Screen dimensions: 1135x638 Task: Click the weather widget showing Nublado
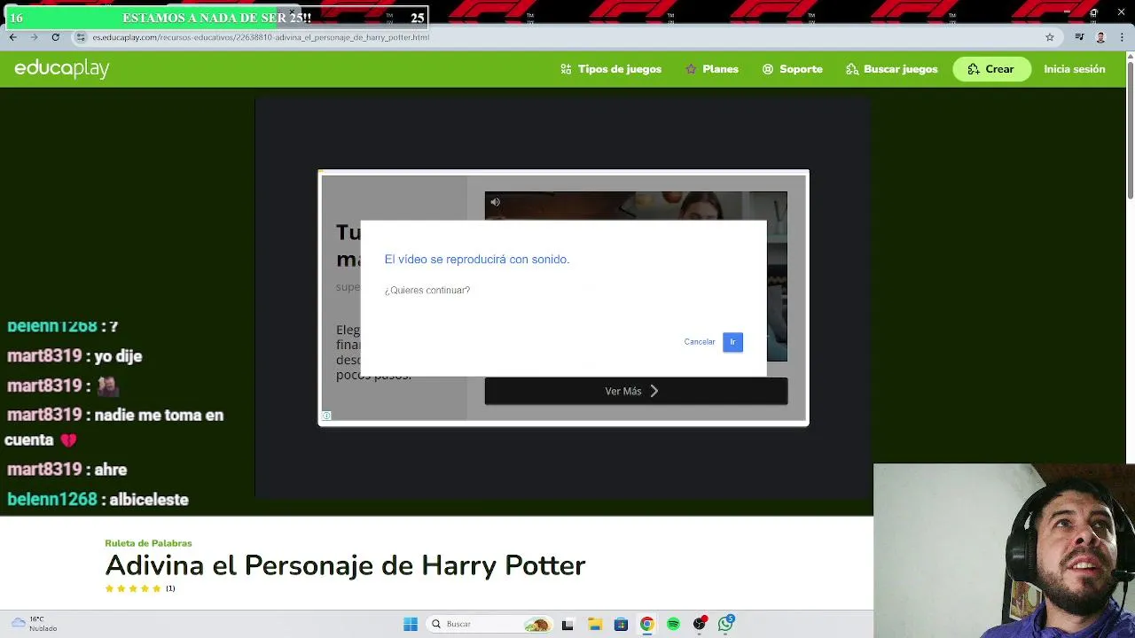tap(34, 624)
